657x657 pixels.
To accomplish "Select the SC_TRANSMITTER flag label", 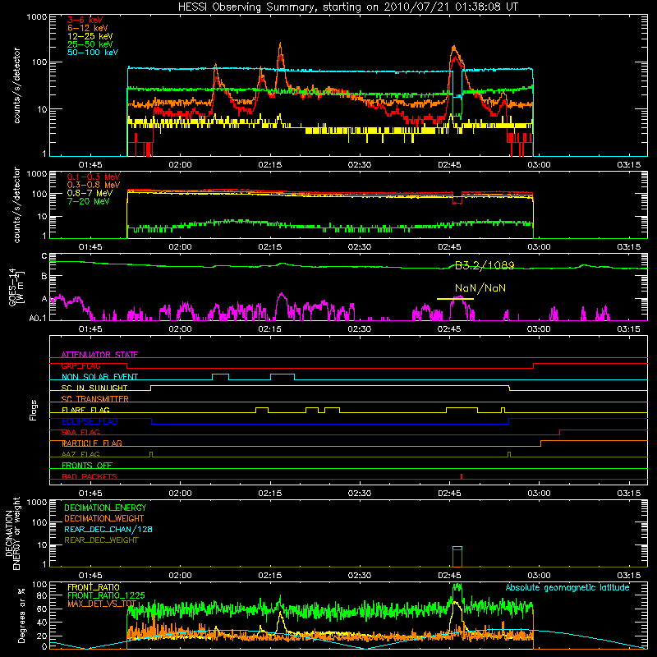I will [95, 399].
